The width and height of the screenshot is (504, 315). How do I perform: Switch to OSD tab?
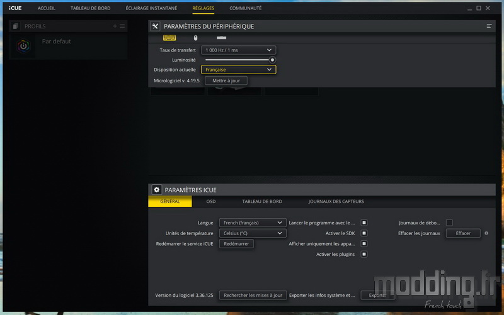coord(211,201)
